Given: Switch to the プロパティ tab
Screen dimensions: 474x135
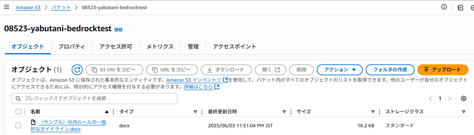Looking at the screenshot, I should click(x=71, y=47).
